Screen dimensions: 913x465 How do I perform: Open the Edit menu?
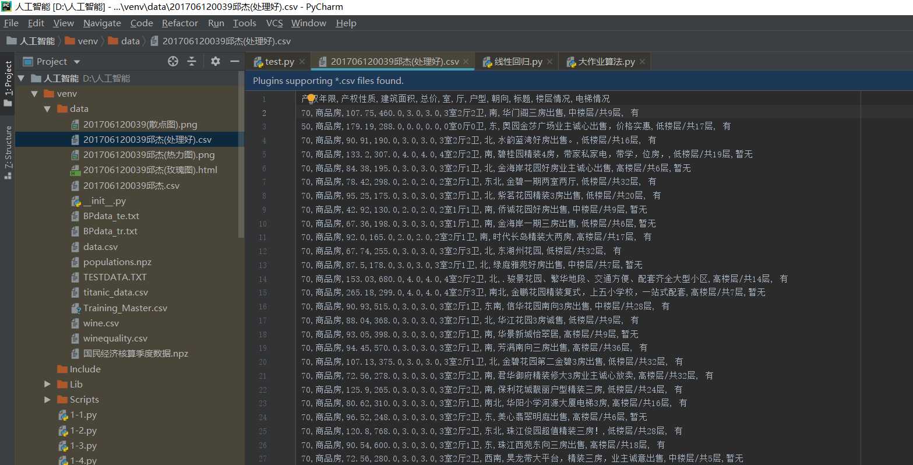point(36,23)
